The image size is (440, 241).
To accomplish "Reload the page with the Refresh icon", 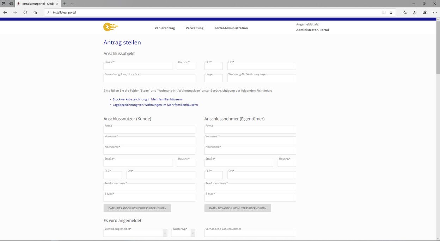I will (x=25, y=12).
